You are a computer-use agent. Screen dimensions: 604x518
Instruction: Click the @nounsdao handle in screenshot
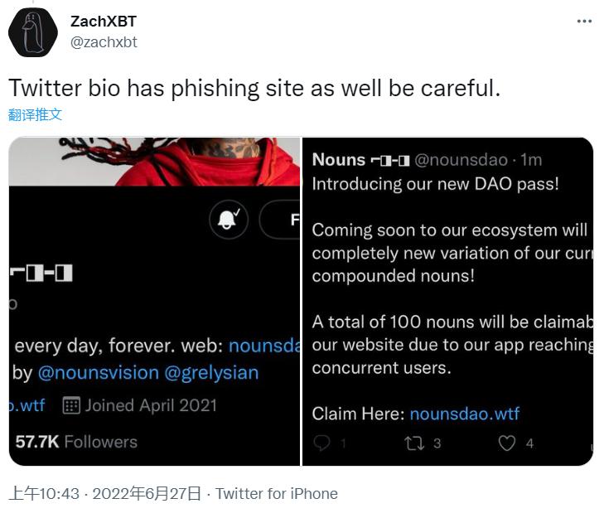pos(461,160)
